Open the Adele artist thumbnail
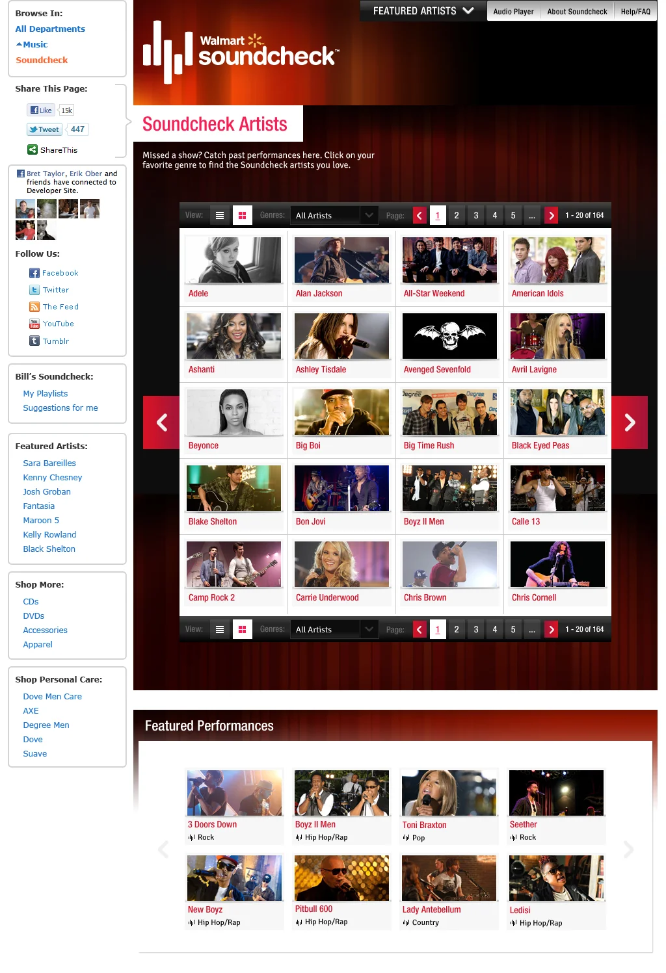 (x=234, y=259)
